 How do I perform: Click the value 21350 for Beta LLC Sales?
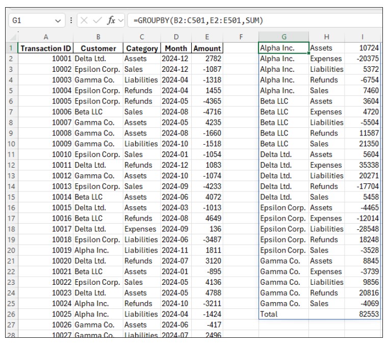(363, 144)
